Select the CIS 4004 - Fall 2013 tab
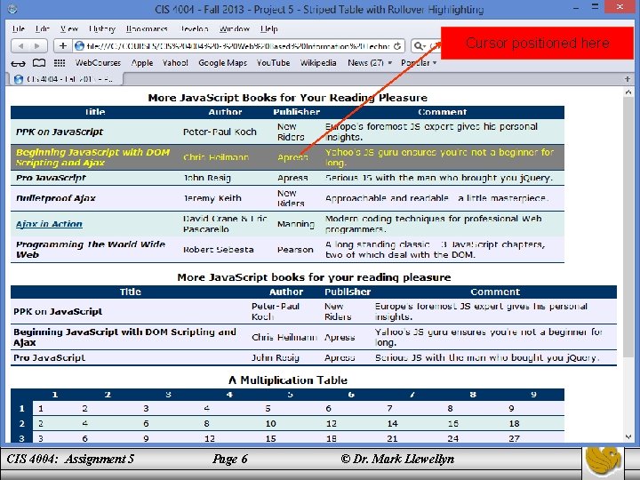 tap(65, 79)
